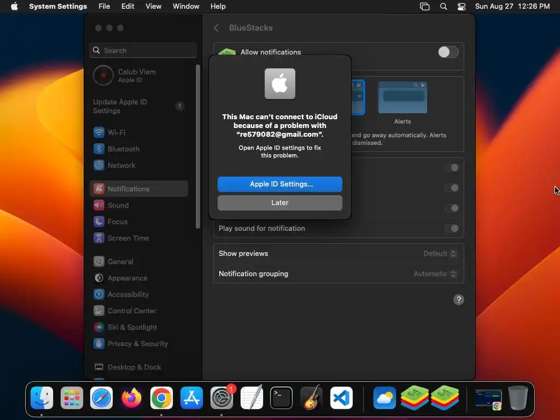The height and width of the screenshot is (420, 560).
Task: Open Desktop & Dock in sidebar
Action: coord(138,367)
